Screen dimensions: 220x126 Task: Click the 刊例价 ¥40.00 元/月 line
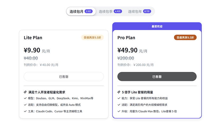[x=41, y=65]
